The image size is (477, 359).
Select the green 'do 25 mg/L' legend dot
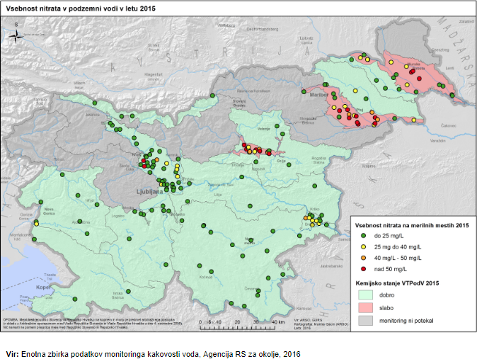click(x=362, y=235)
